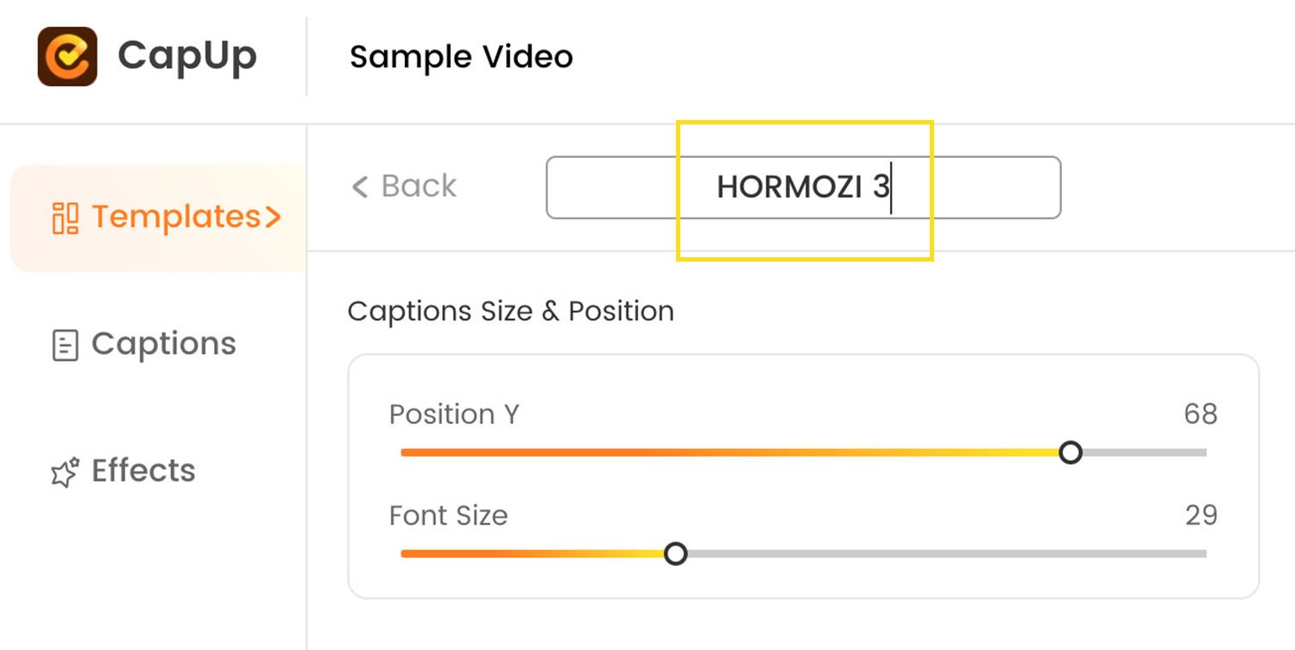Select the Effects tab
The width and height of the screenshot is (1295, 650).
pos(123,471)
